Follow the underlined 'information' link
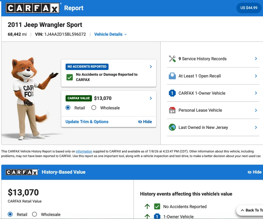 [x=84, y=151]
